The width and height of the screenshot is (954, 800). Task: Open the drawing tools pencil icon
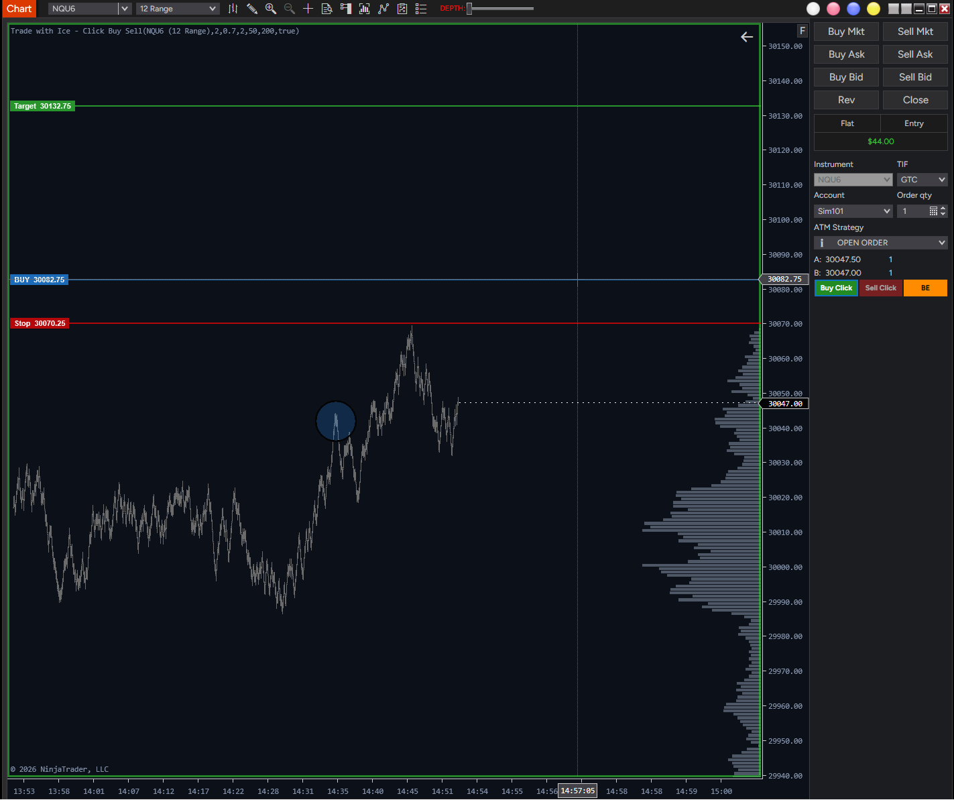coord(252,9)
